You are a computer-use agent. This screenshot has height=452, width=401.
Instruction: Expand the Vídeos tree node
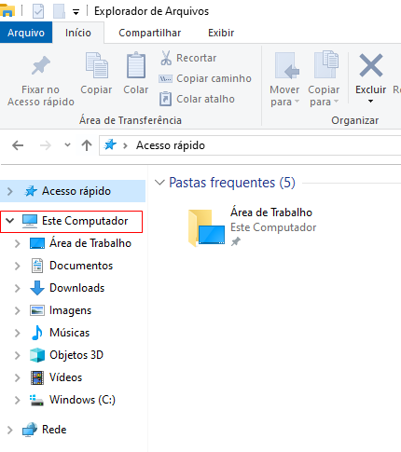[18, 377]
